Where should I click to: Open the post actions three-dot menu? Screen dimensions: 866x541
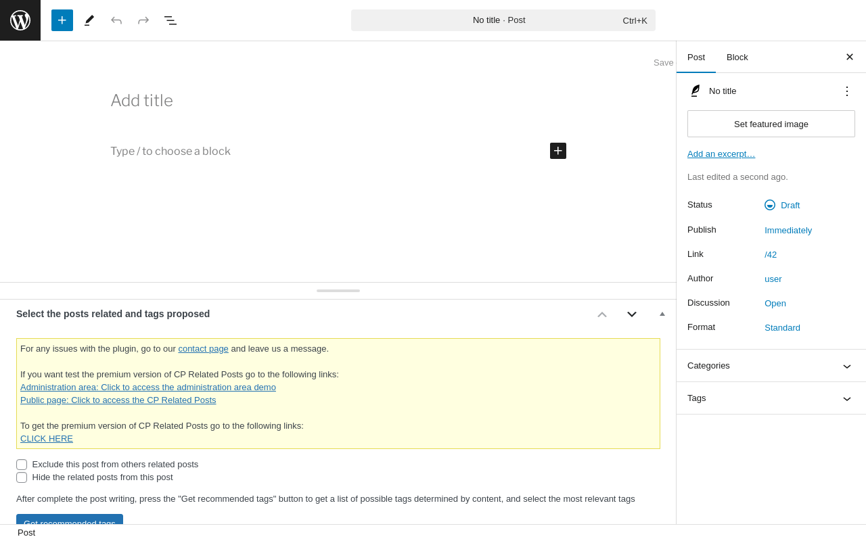[847, 91]
